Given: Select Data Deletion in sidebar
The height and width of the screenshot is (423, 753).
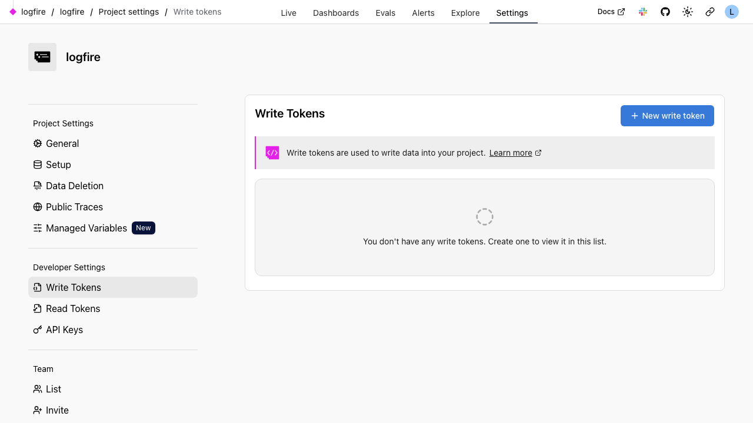Looking at the screenshot, I should [74, 186].
